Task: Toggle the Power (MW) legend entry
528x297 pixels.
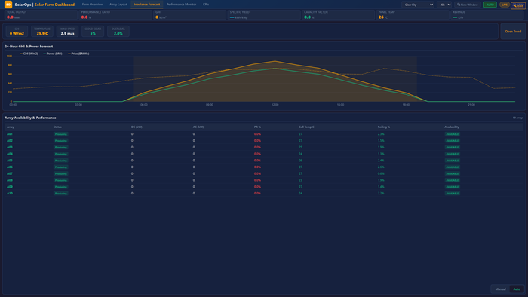Action: coord(53,54)
